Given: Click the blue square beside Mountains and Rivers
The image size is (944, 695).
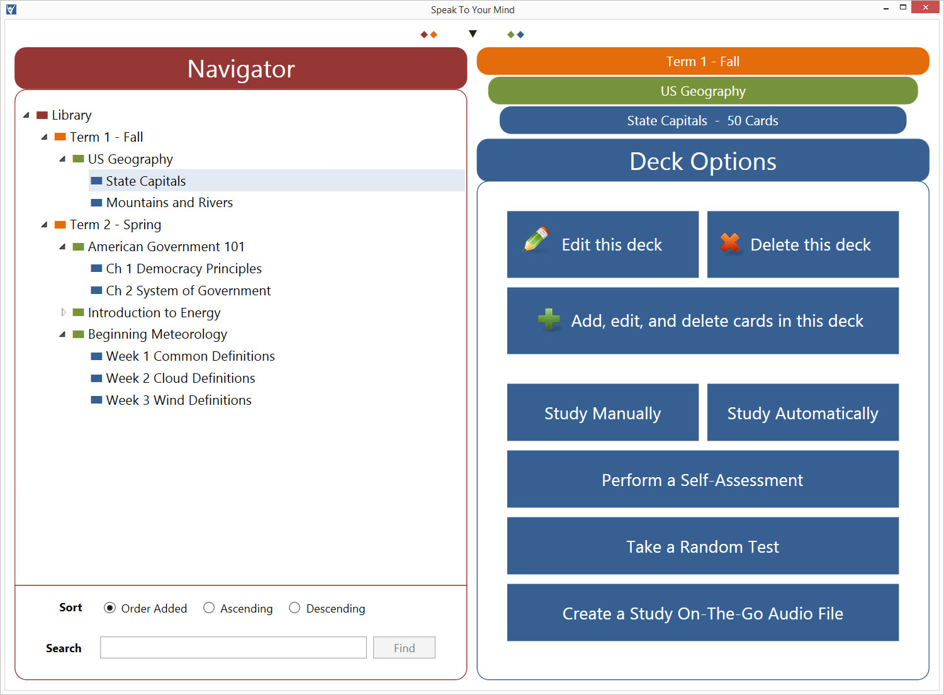Looking at the screenshot, I should 96,203.
